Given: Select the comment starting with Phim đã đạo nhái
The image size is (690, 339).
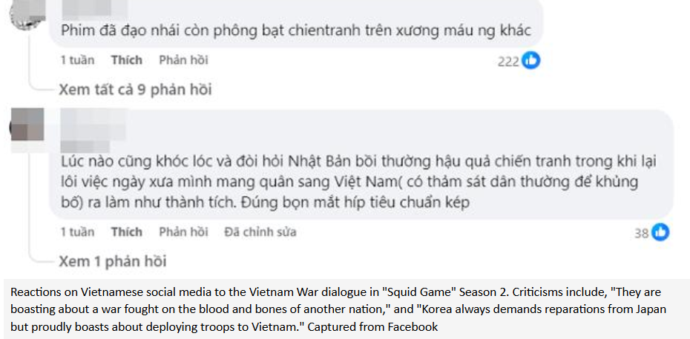Looking at the screenshot, I should [x=296, y=30].
